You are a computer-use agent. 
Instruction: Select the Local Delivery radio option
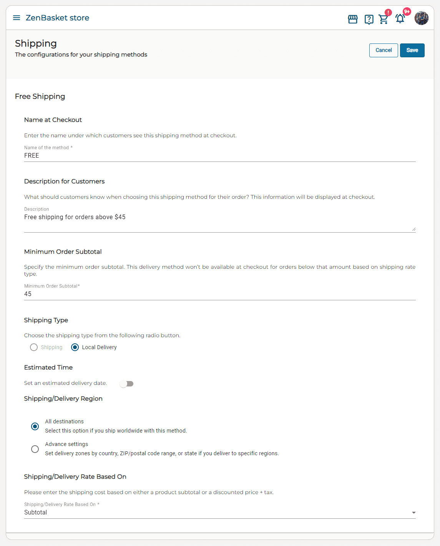(75, 347)
